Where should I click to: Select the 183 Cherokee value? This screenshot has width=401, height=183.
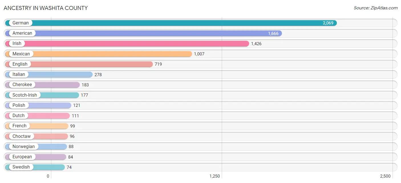coord(85,85)
